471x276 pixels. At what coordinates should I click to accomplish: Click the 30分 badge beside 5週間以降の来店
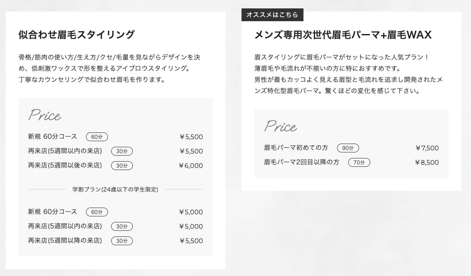pyautogui.click(x=122, y=241)
